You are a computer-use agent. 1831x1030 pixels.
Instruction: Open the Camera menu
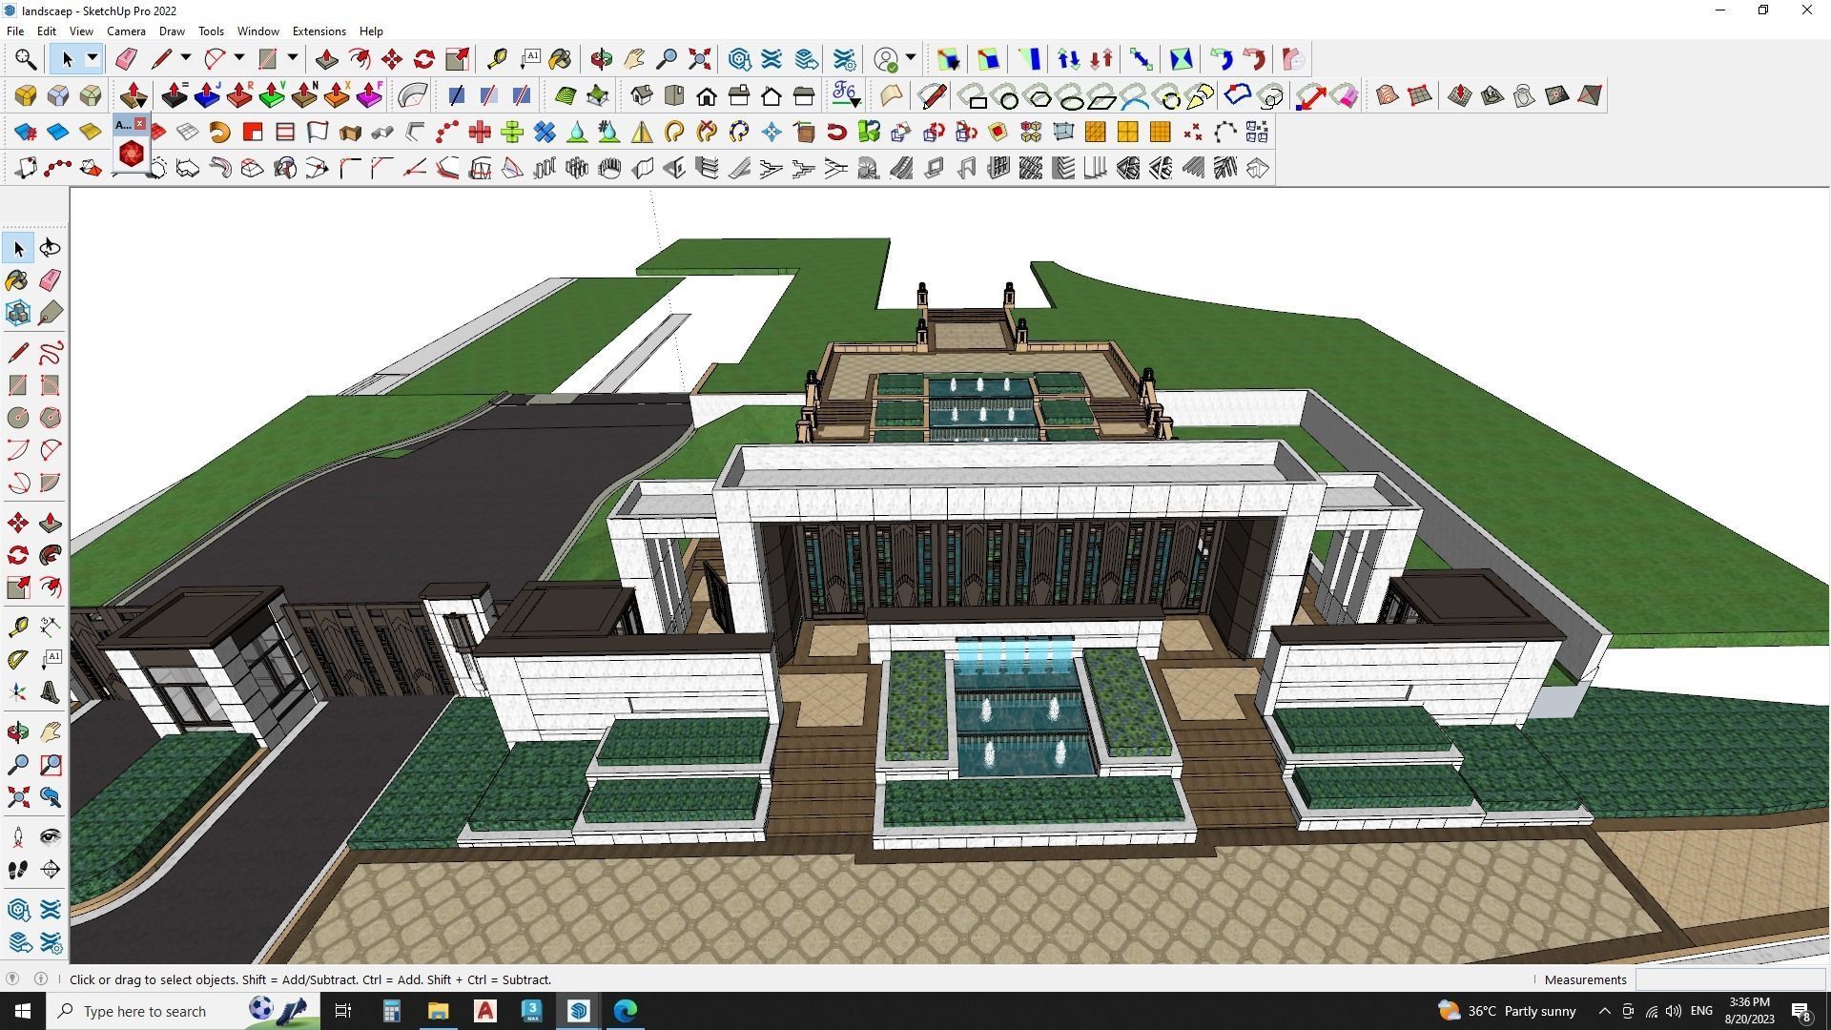[126, 31]
